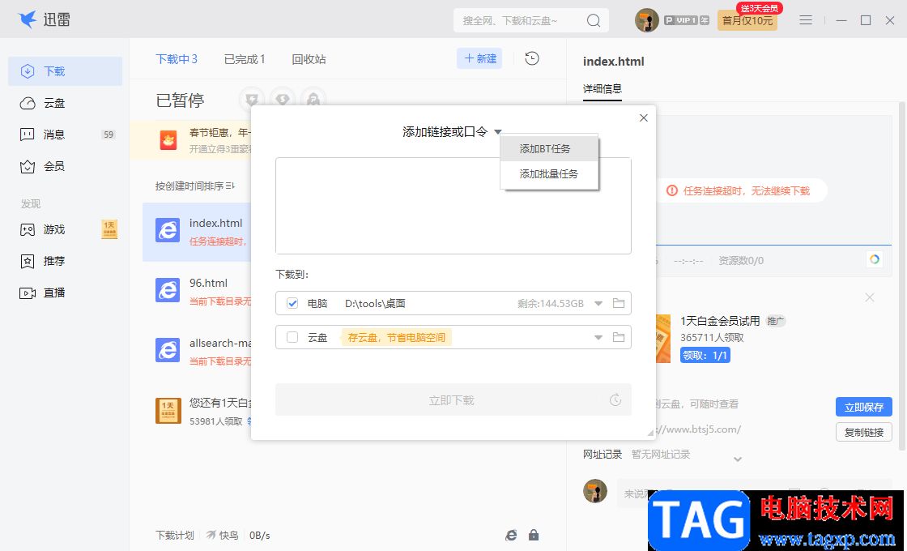907x551 pixels.
Task: Click the 快鸟 speed-up icon in status bar
Action: (211, 536)
